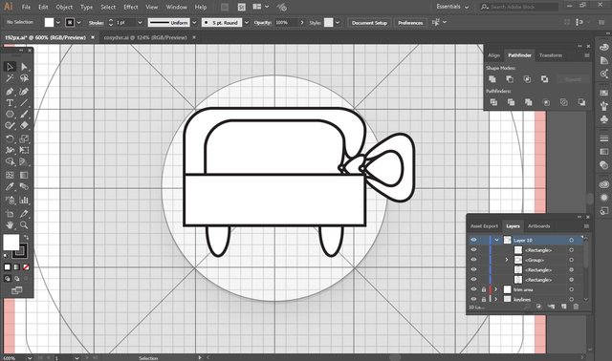Click the Trim pathfinder icon
This screenshot has height=361, width=612.
pyautogui.click(x=511, y=102)
